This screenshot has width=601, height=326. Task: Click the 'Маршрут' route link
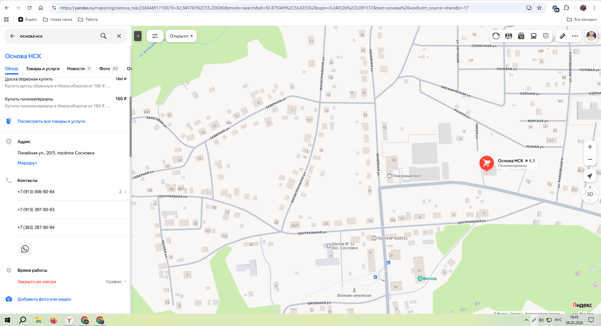[x=27, y=163]
